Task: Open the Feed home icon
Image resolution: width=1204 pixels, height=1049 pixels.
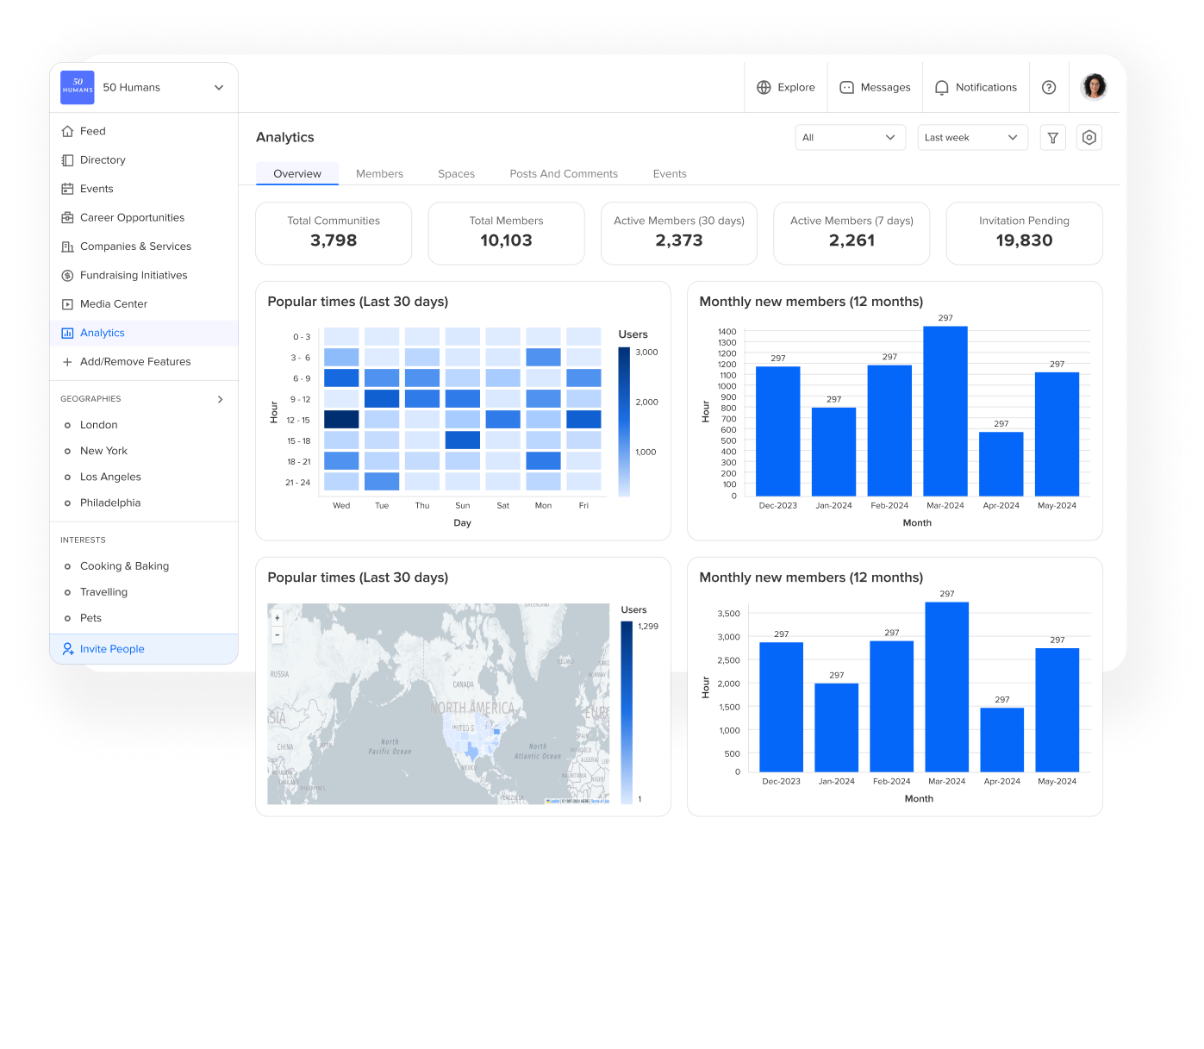Action: coord(67,131)
